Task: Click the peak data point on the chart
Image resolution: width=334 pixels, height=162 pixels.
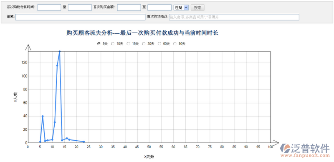Action: tap(60, 51)
